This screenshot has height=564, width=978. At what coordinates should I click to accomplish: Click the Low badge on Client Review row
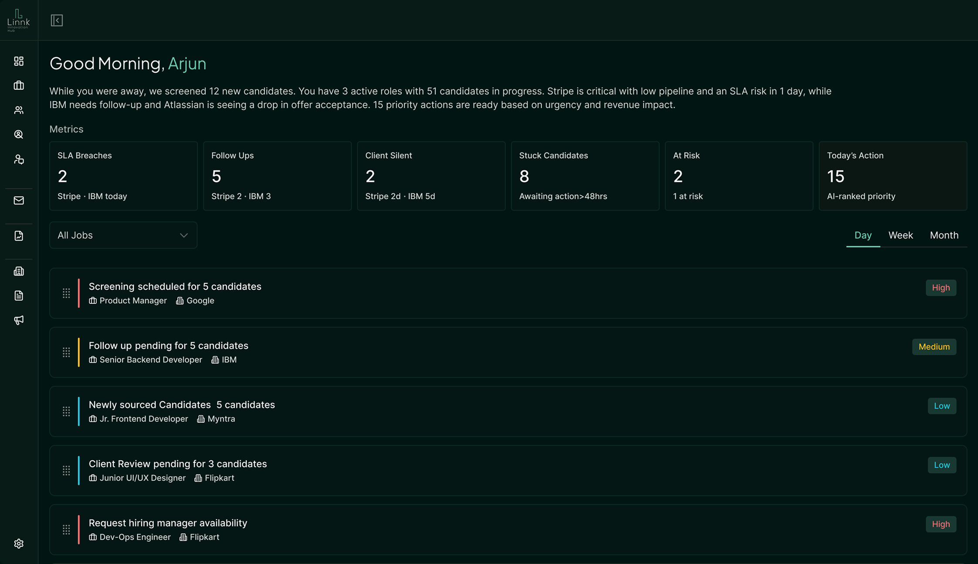tap(942, 465)
